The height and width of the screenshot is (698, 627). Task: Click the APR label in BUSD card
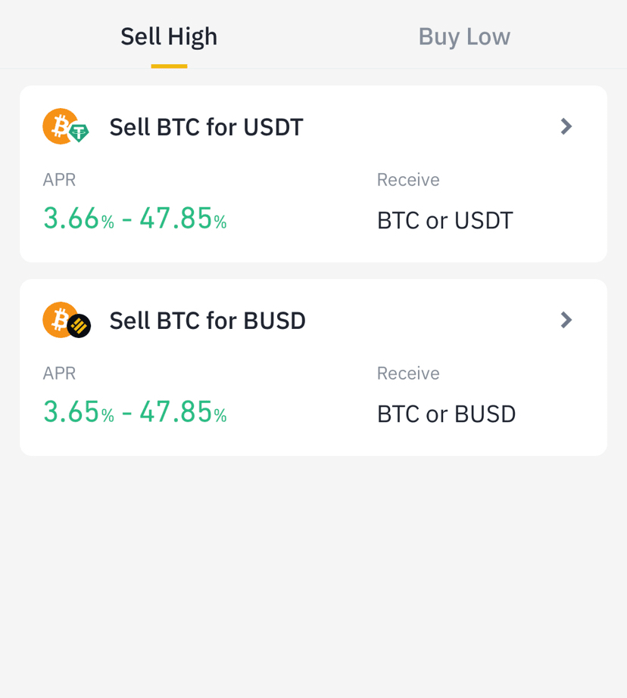59,374
